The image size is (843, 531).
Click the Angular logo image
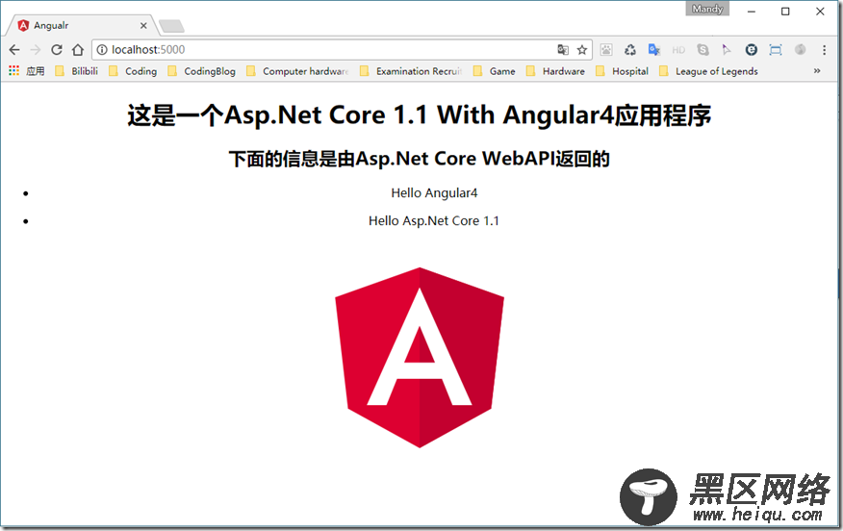(420, 358)
